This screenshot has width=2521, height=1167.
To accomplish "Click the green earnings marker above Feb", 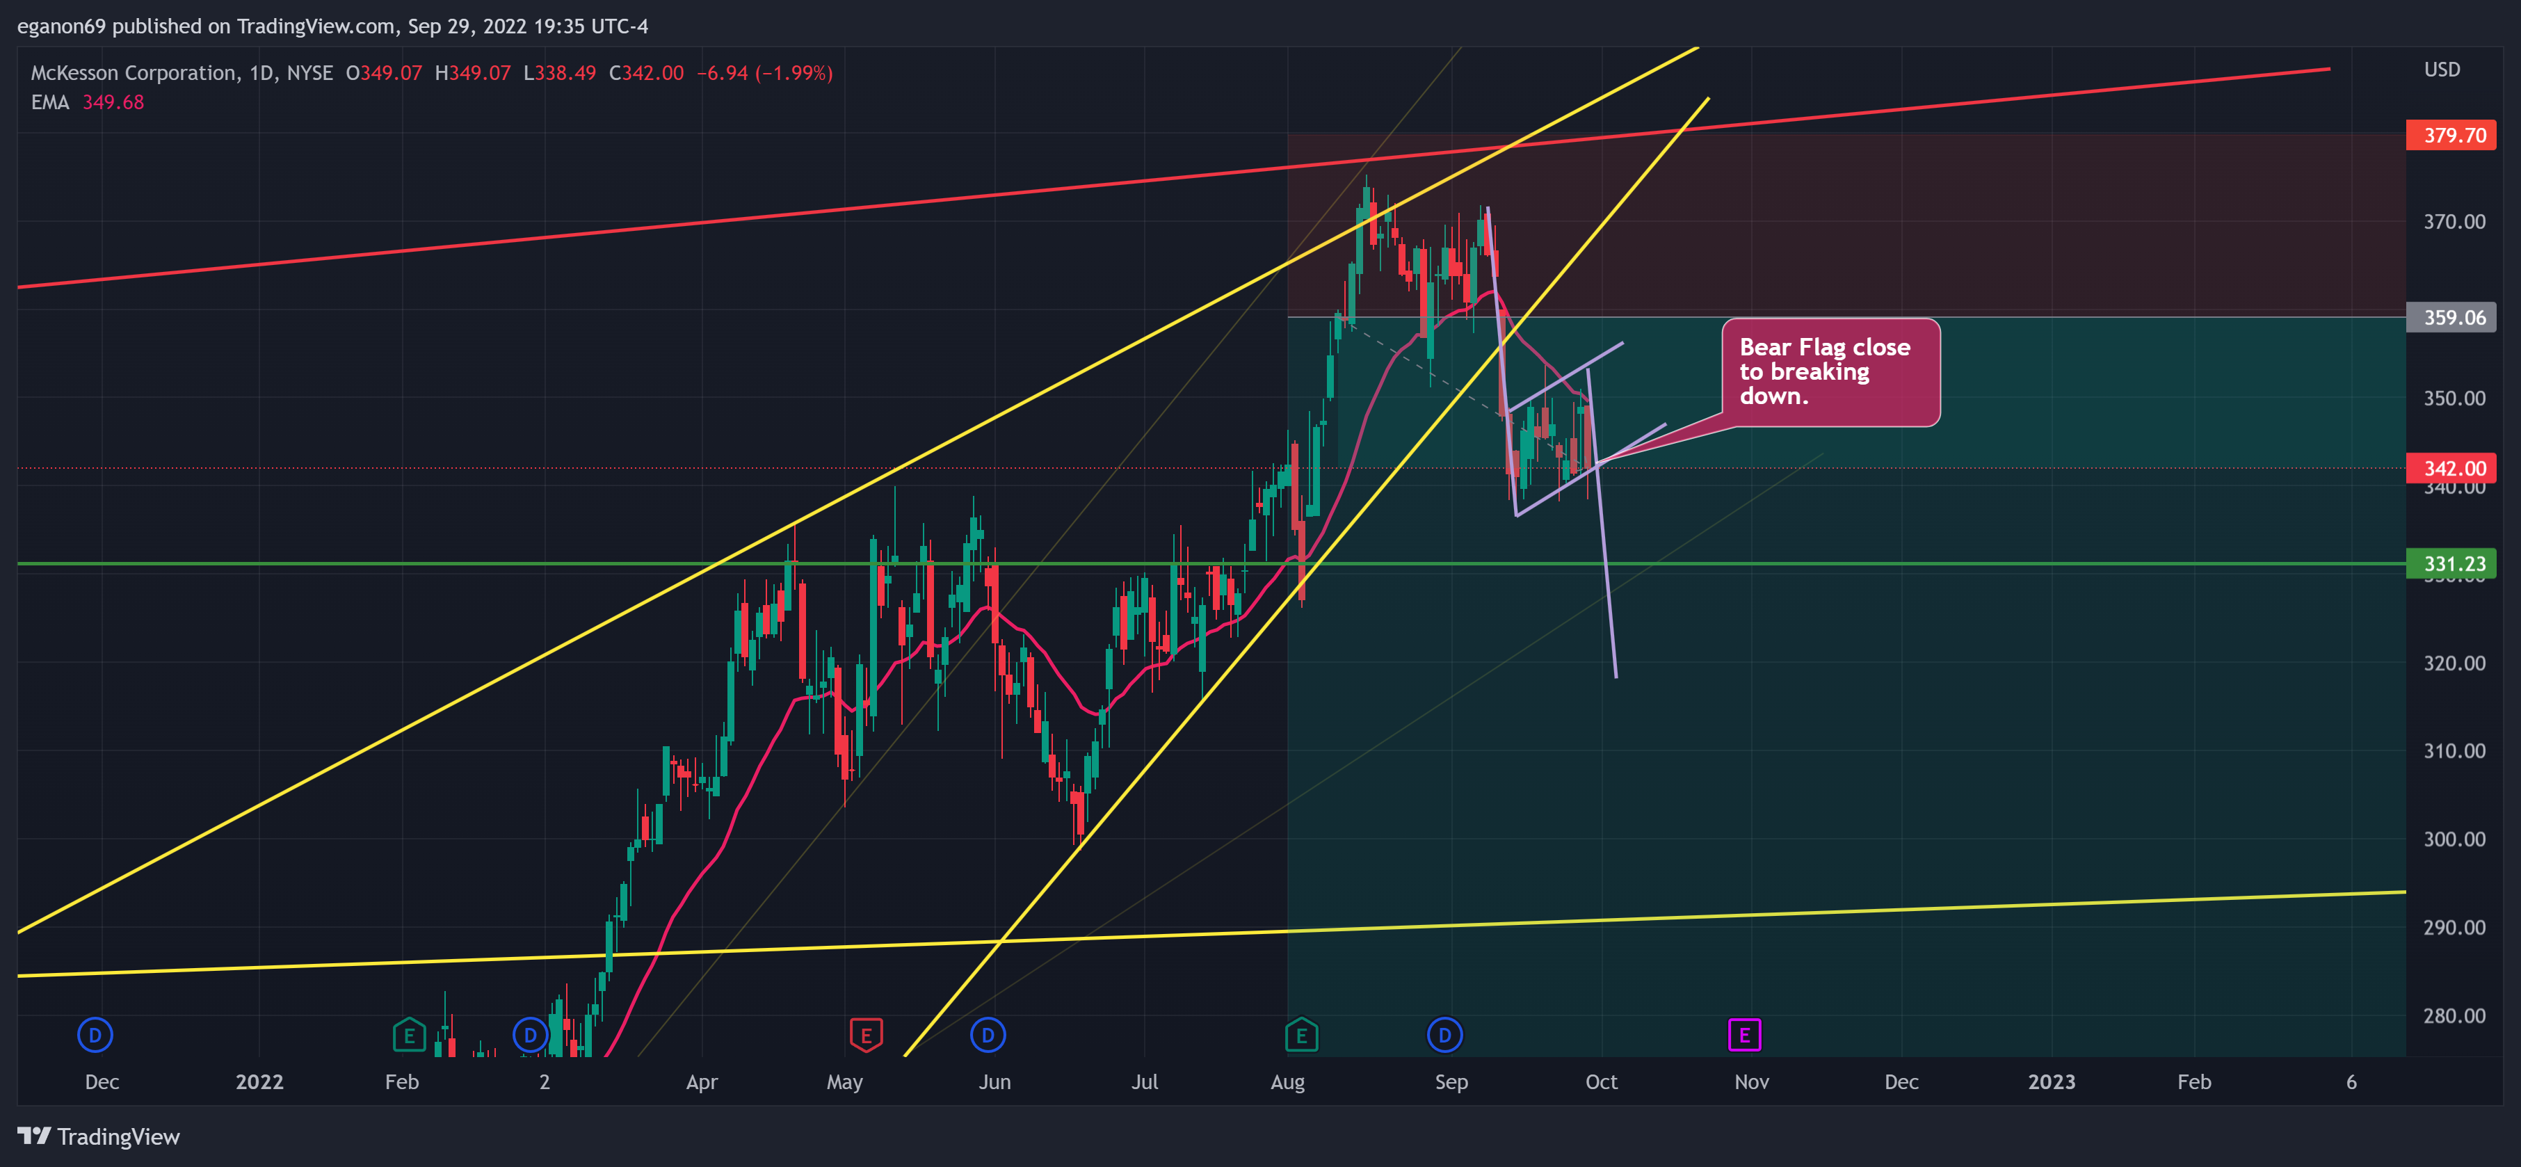I will 409,1035.
